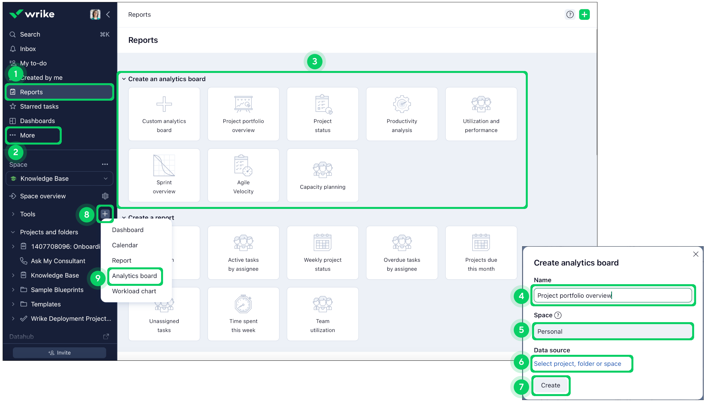Click the Space help question icon
The width and height of the screenshot is (707, 403).
pyautogui.click(x=558, y=315)
